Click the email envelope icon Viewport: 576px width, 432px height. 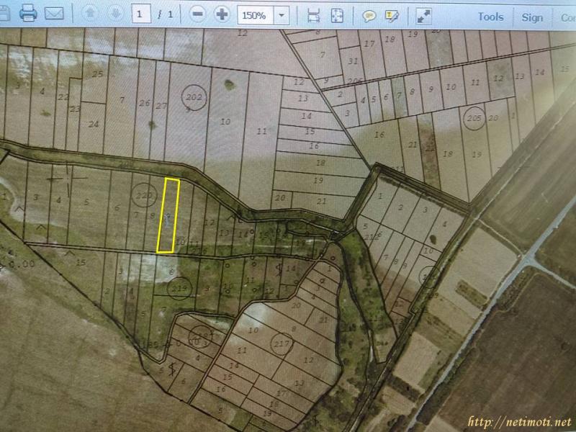pos(54,14)
